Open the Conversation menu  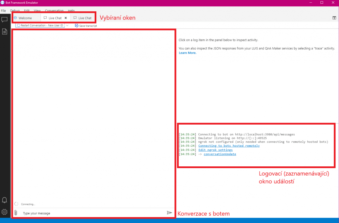[54, 11]
